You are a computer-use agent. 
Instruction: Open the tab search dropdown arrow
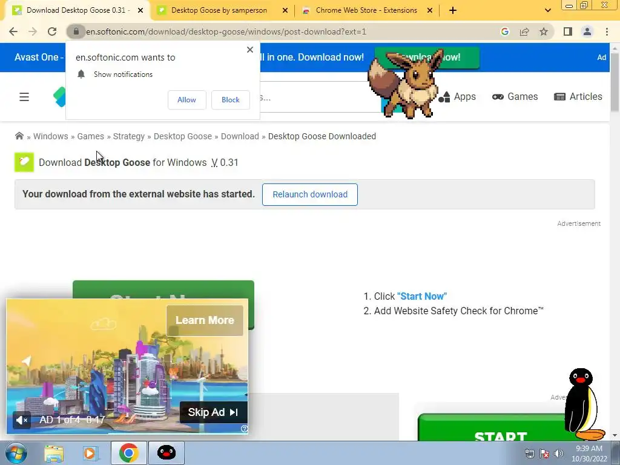547,11
